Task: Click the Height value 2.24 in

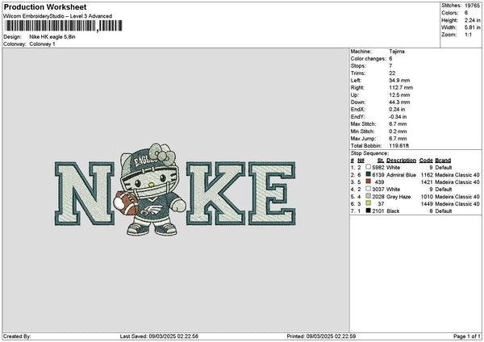Action: pos(472,20)
